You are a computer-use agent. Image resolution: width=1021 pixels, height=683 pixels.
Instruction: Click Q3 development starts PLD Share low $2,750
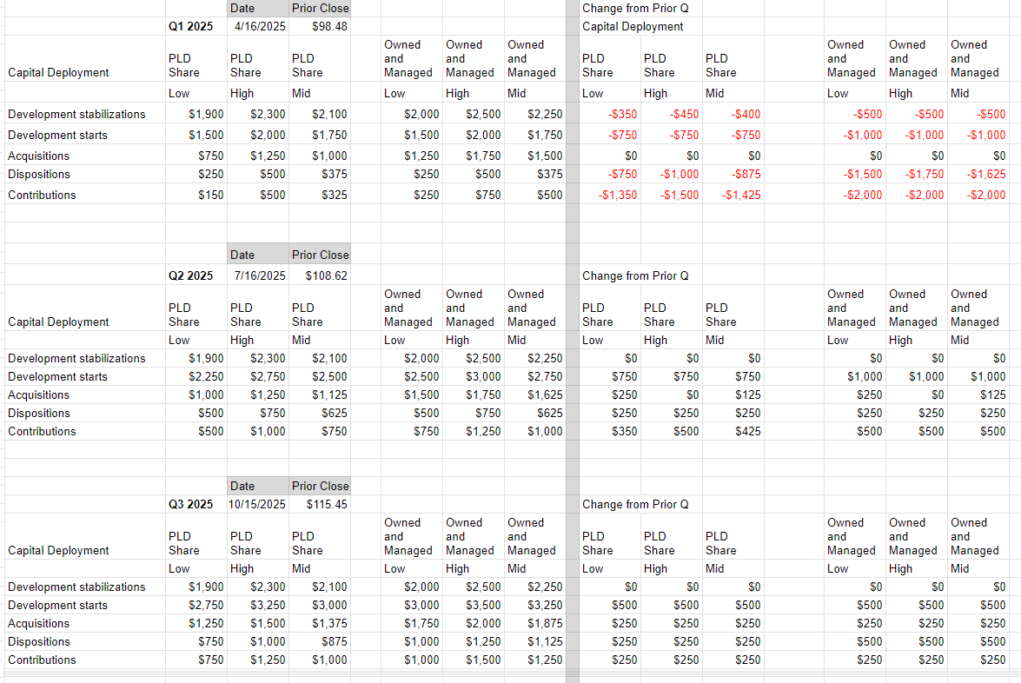196,606
